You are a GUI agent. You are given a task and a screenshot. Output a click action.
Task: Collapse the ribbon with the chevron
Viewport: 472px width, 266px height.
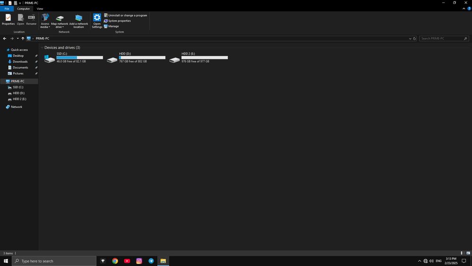pyautogui.click(x=464, y=9)
